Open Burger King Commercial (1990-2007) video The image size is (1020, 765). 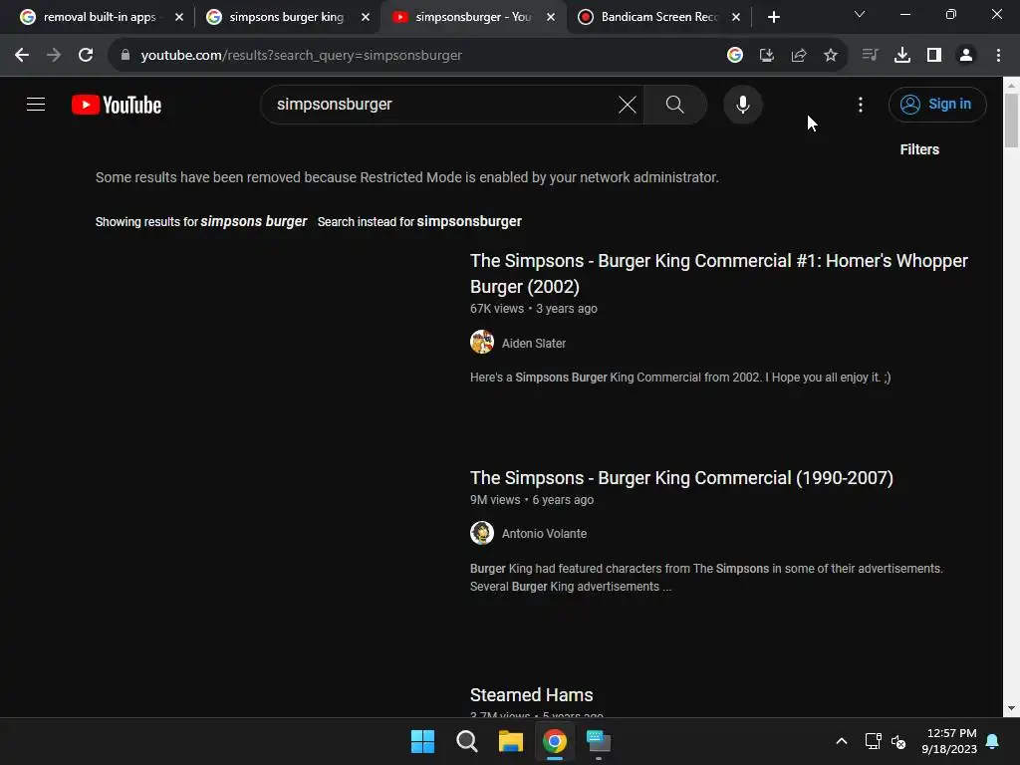pos(681,478)
